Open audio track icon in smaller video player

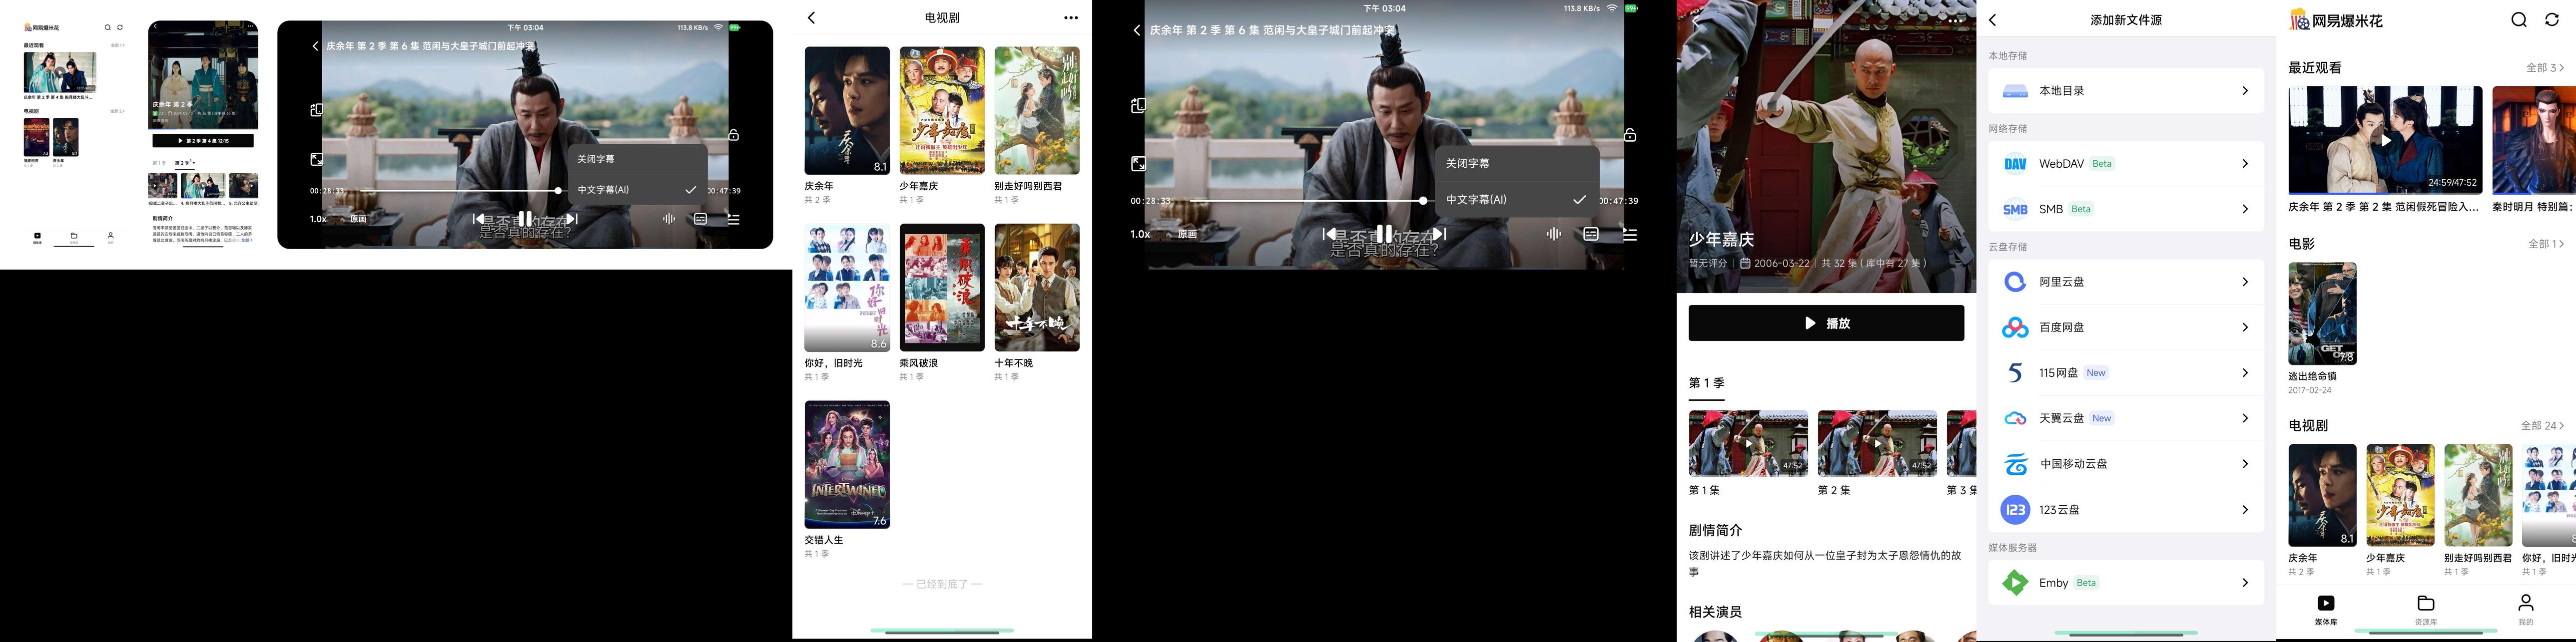tap(668, 219)
